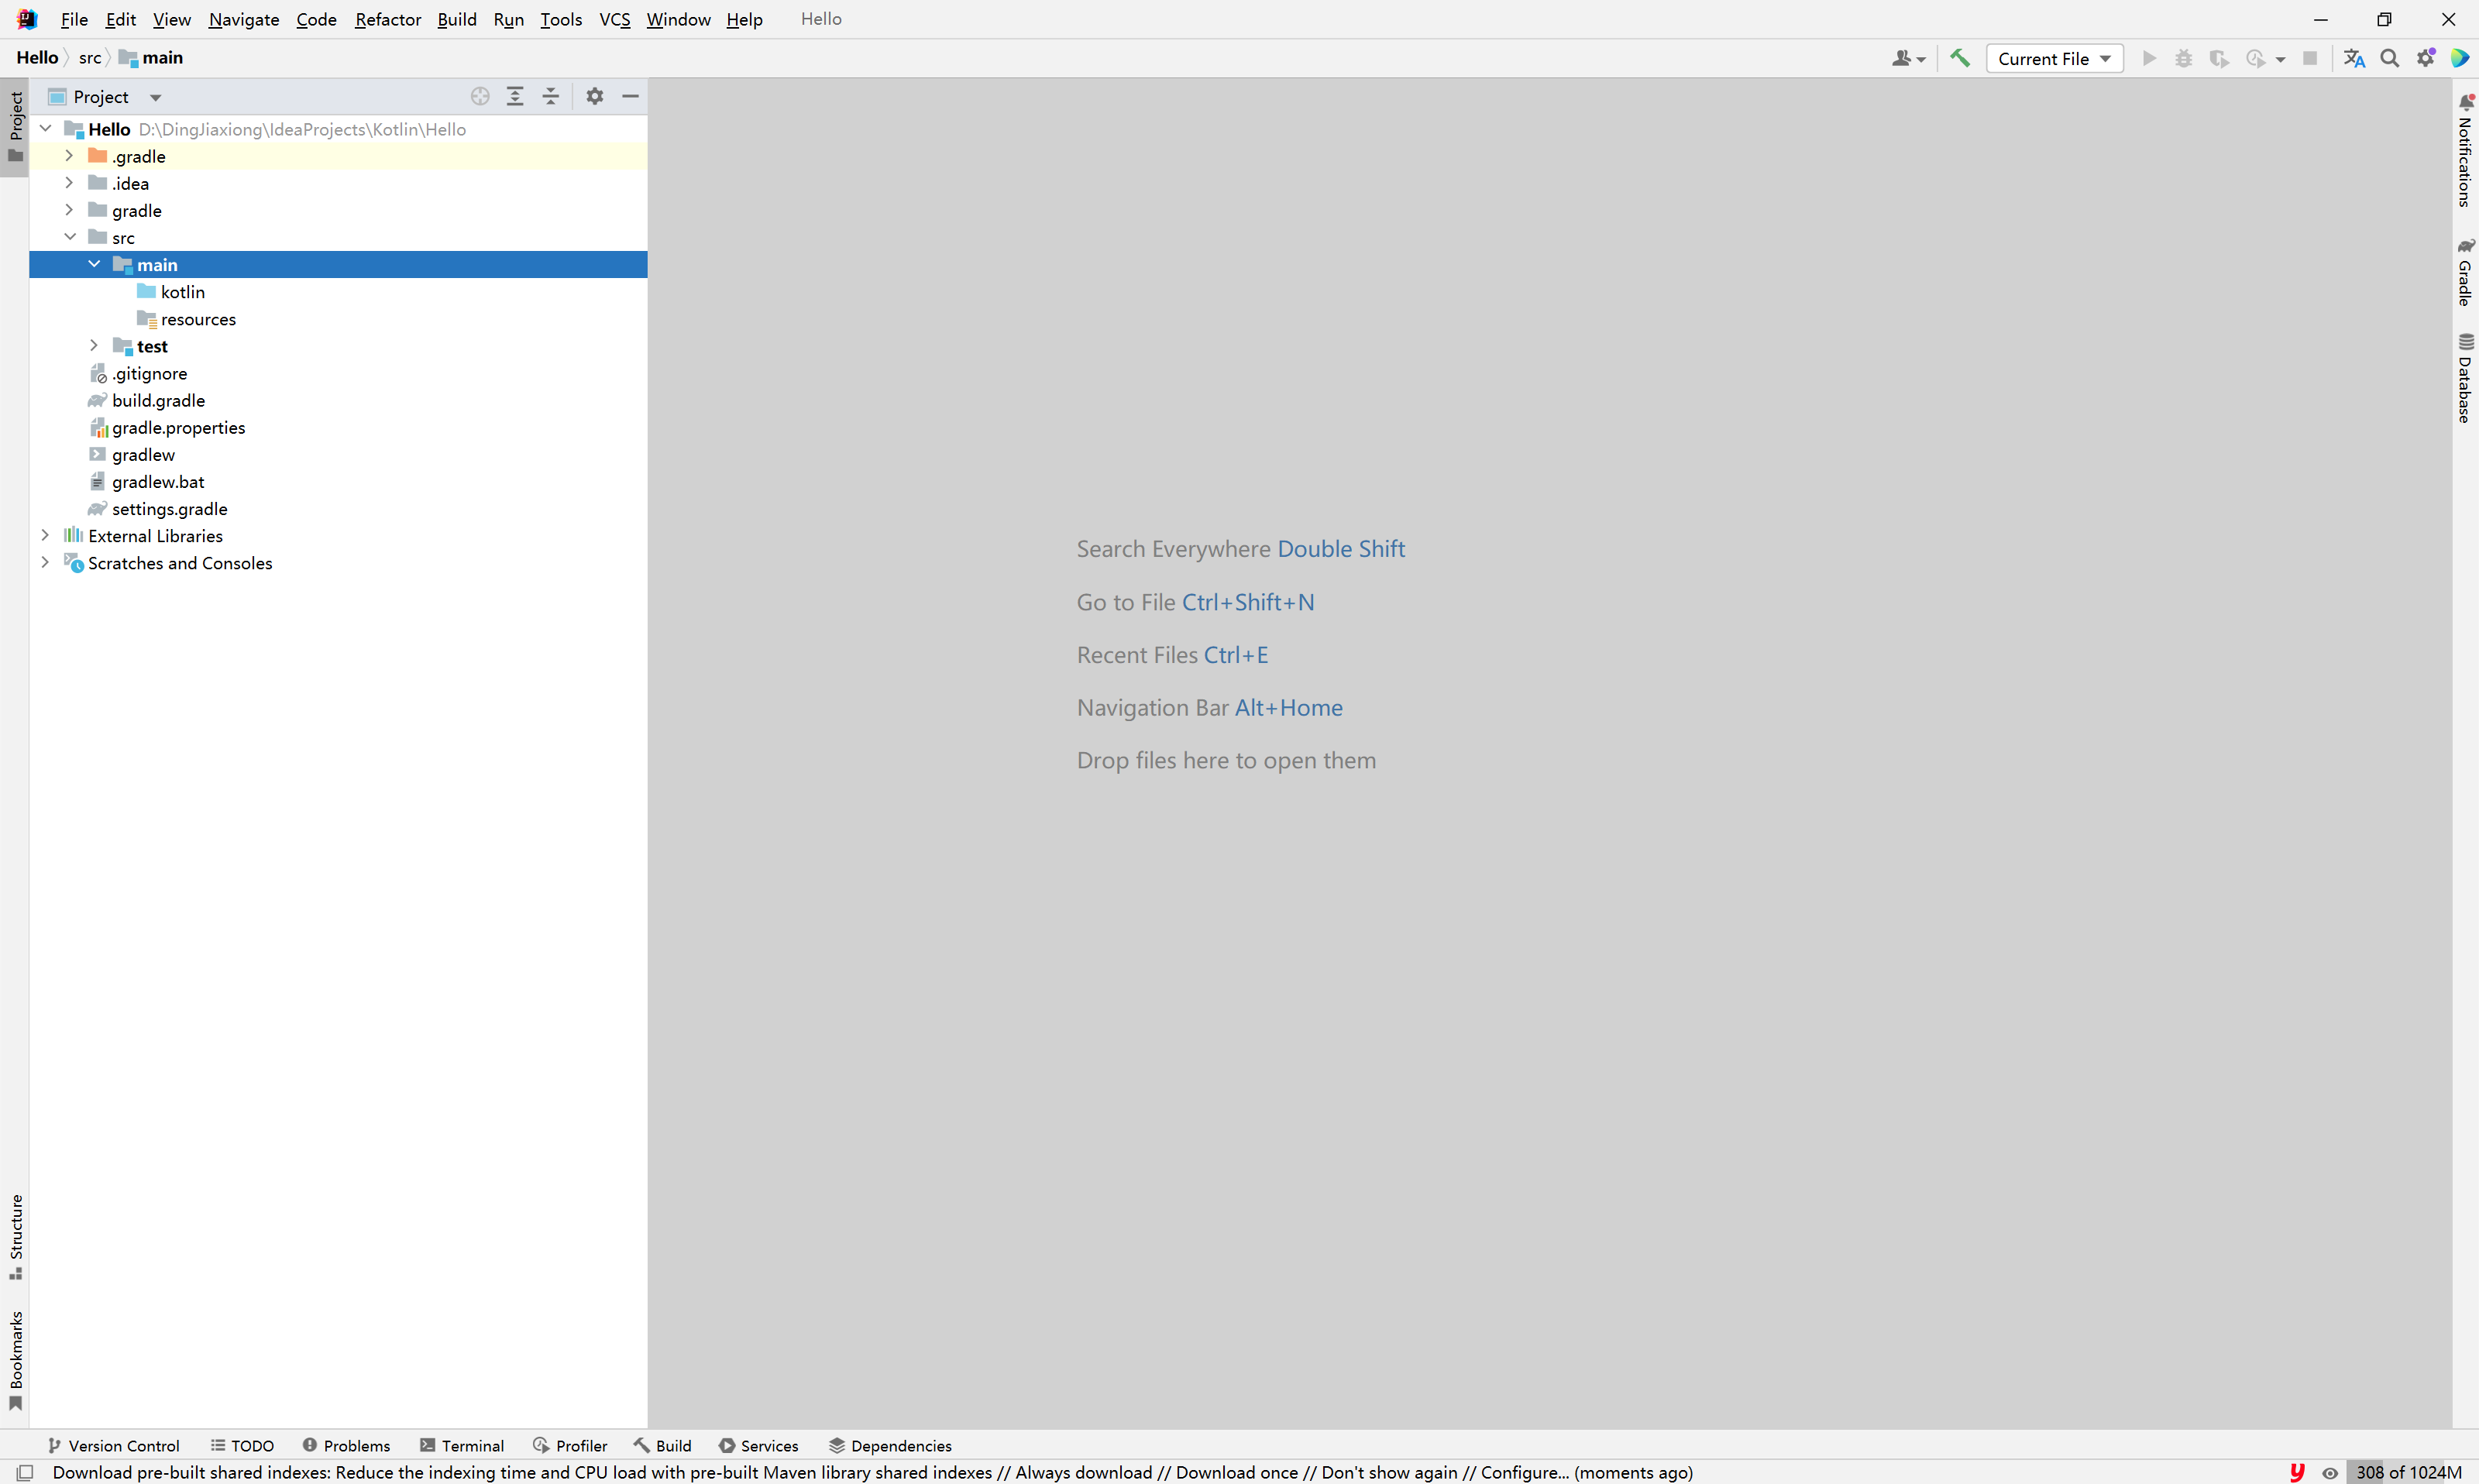Open IDE settings gear in top toolbar

point(2426,58)
